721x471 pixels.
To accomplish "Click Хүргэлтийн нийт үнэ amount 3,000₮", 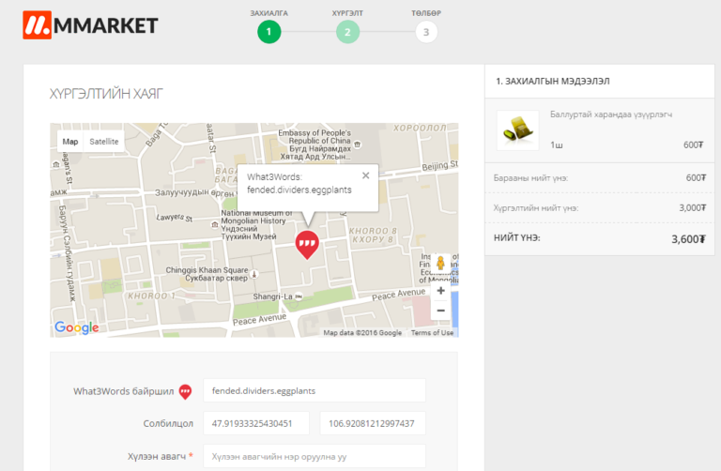I will pyautogui.click(x=693, y=207).
